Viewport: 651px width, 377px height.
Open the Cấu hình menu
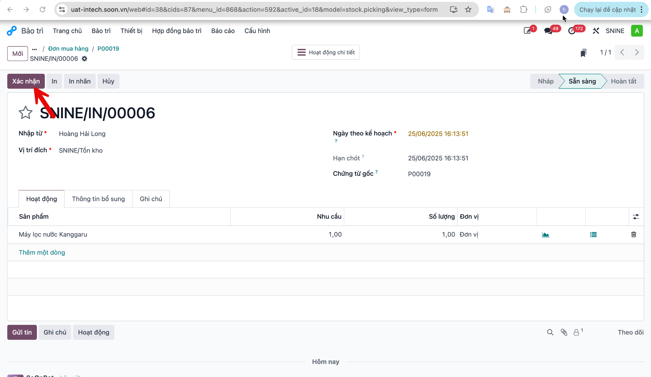[257, 31]
